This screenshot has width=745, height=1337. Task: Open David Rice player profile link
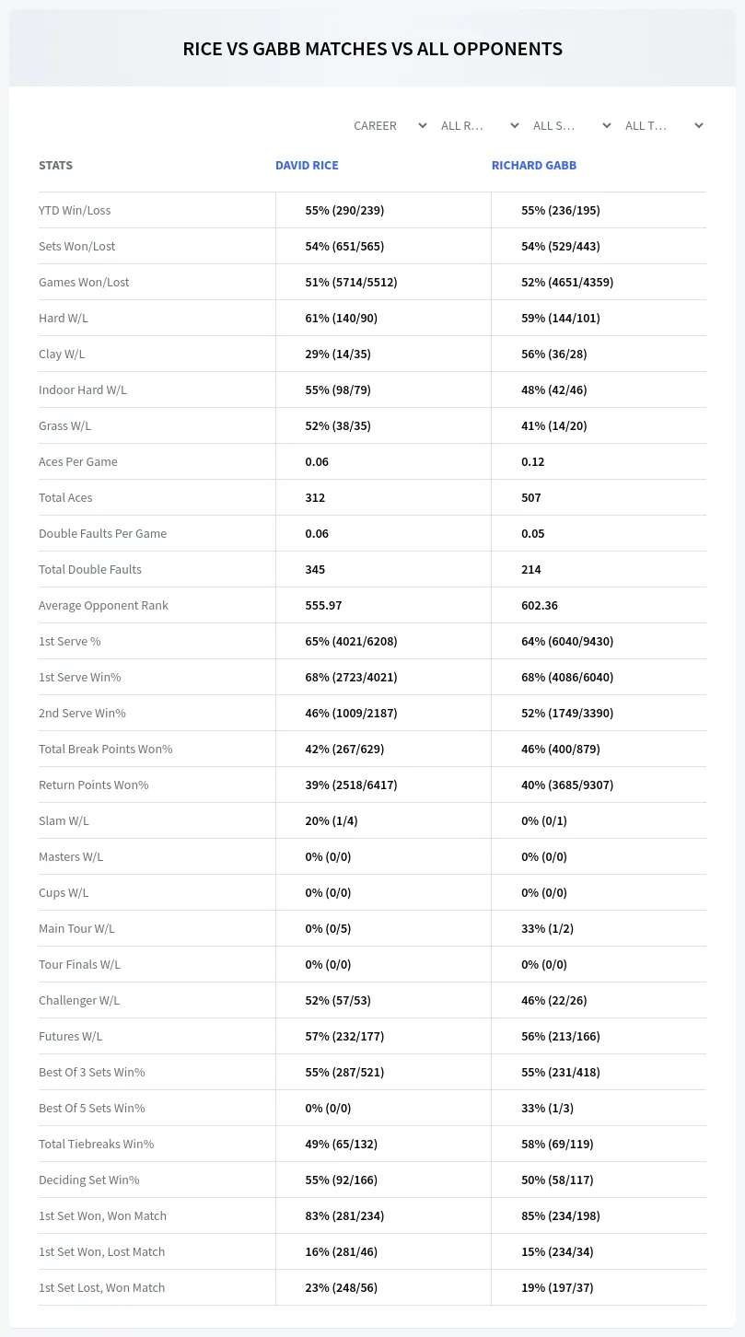pos(307,166)
